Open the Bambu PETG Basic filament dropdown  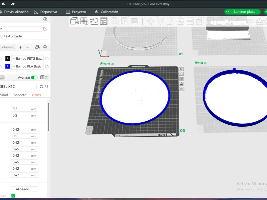[28, 59]
